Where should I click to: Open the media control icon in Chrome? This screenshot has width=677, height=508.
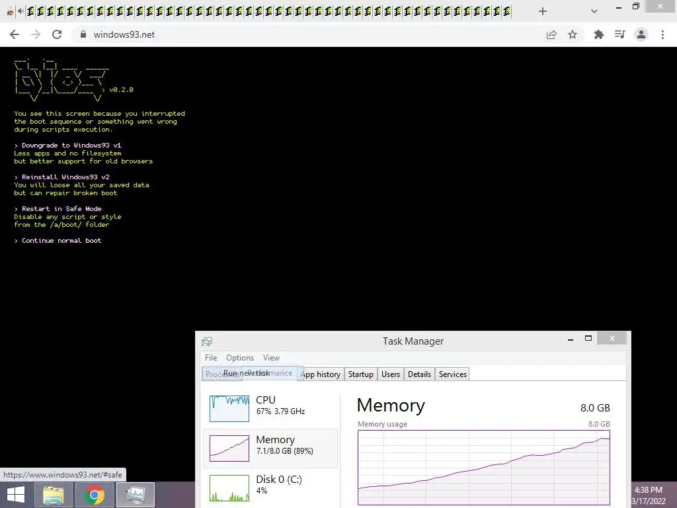(620, 34)
